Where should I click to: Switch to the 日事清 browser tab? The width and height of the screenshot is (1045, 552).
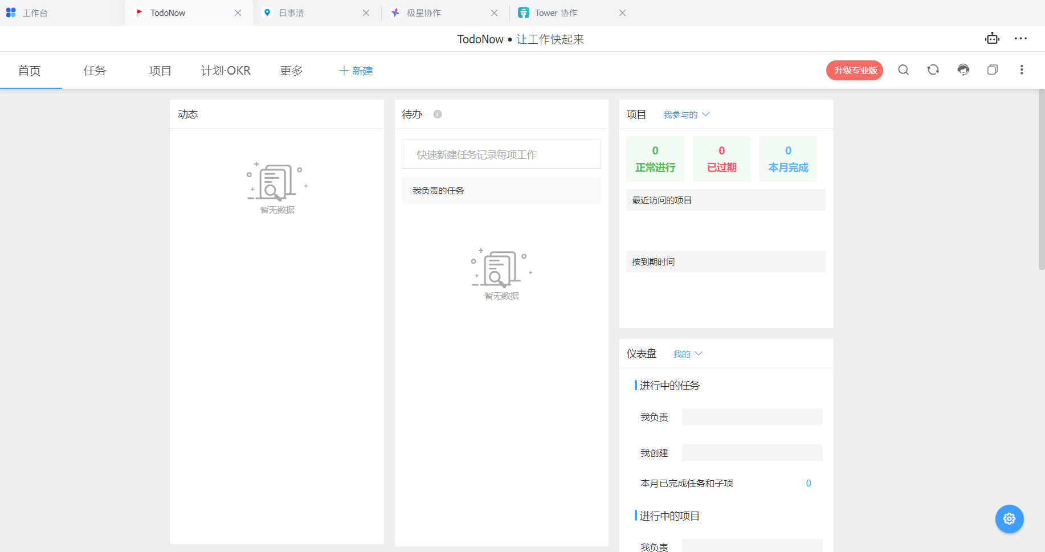point(317,13)
